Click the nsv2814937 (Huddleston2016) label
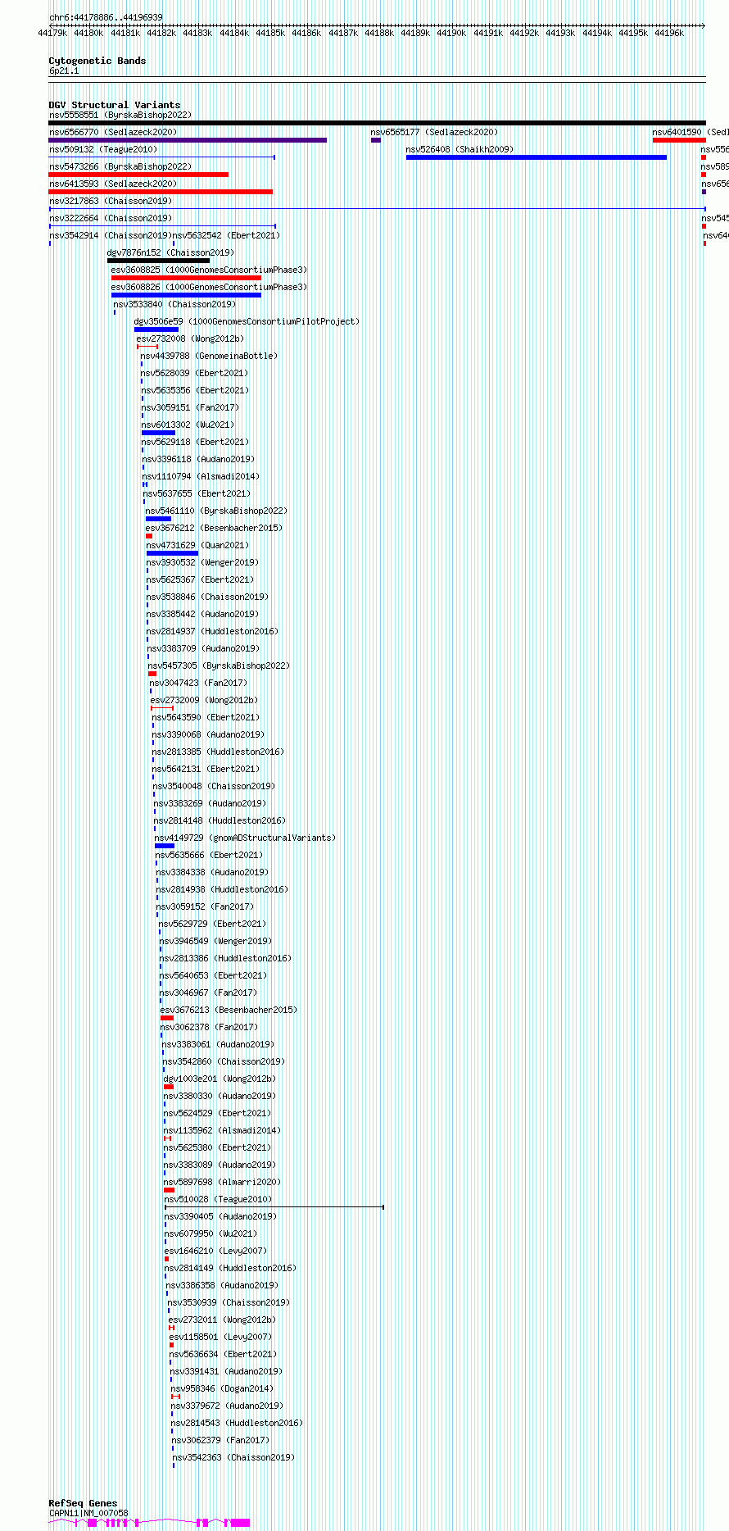Viewport: 729px width, 1531px height. pyautogui.click(x=212, y=631)
